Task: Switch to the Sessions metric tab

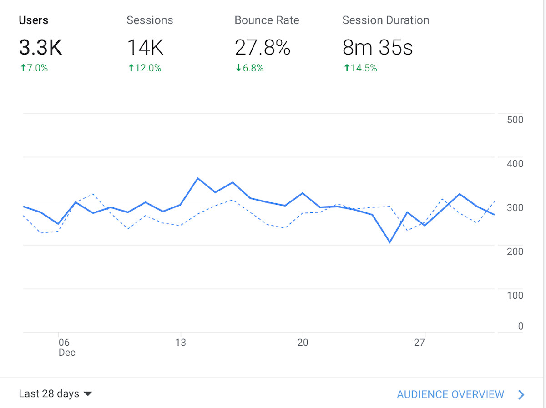Action: [x=150, y=20]
